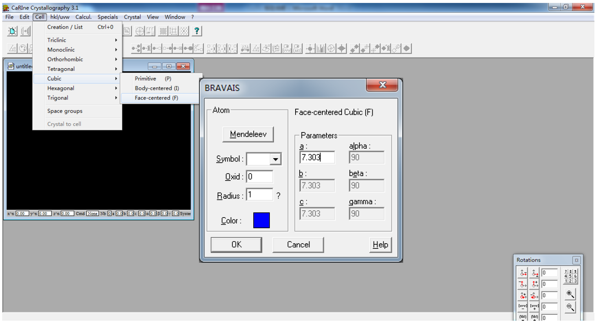Open the Calcul. menu
This screenshot has height=324, width=597.
(x=83, y=17)
